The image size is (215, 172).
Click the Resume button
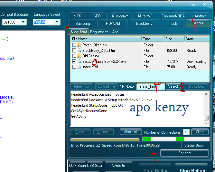pos(103,132)
